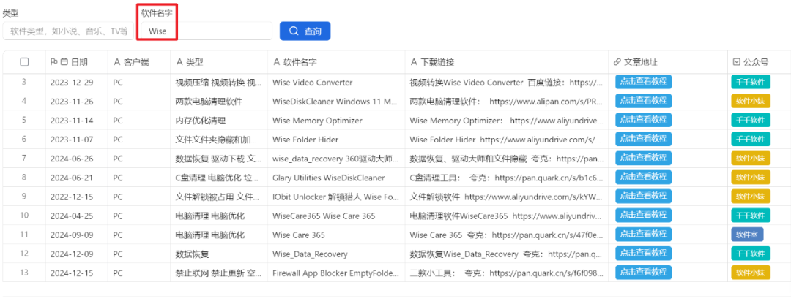Click the select icon beside 公众号 header
Viewport: 791px width, 301px height.
[737, 62]
